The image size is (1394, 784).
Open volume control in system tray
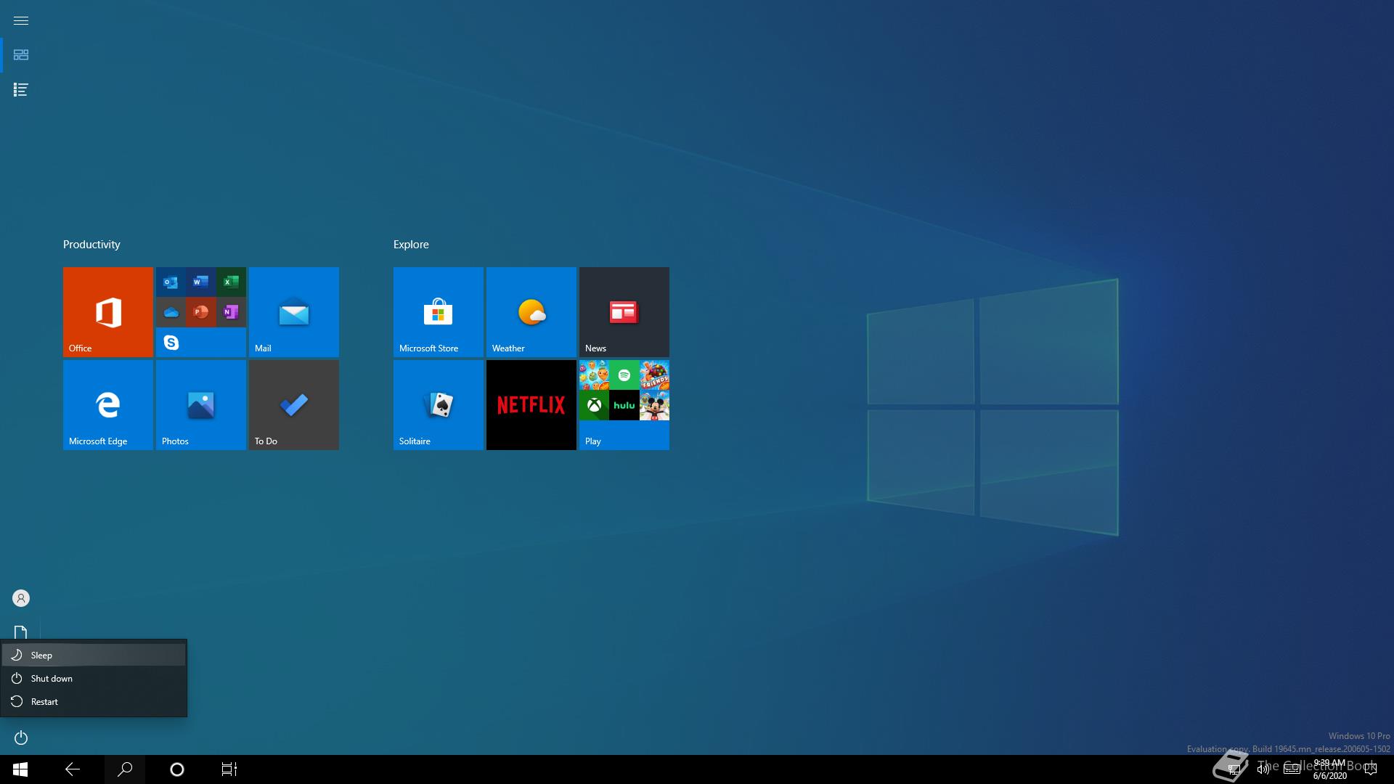point(1263,769)
